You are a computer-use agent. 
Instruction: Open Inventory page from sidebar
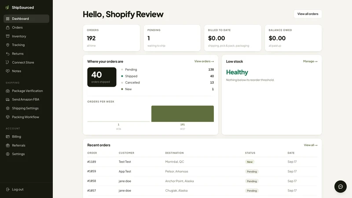pos(26,36)
